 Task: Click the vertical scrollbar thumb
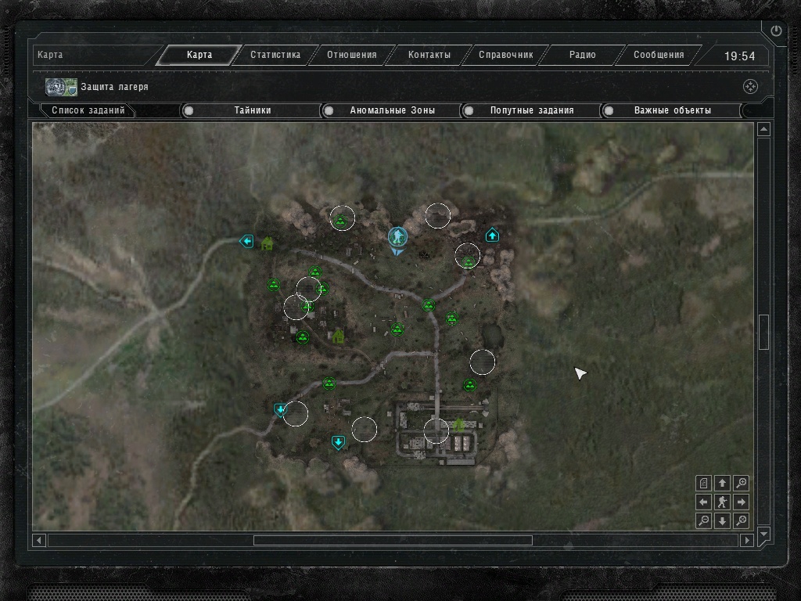click(763, 332)
